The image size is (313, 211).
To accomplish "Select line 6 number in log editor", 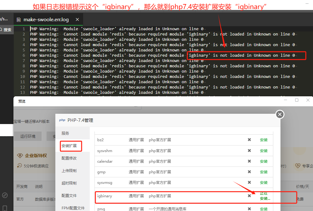I will (x=24, y=55).
